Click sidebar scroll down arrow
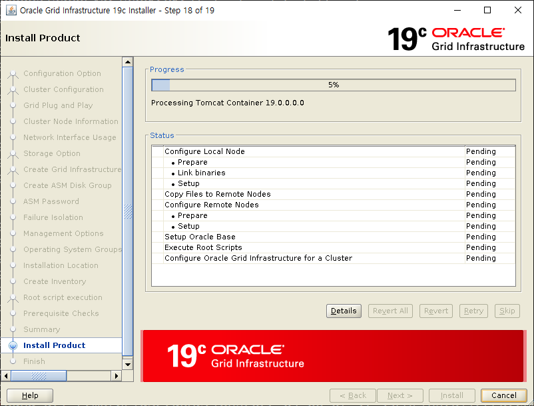 [x=128, y=365]
